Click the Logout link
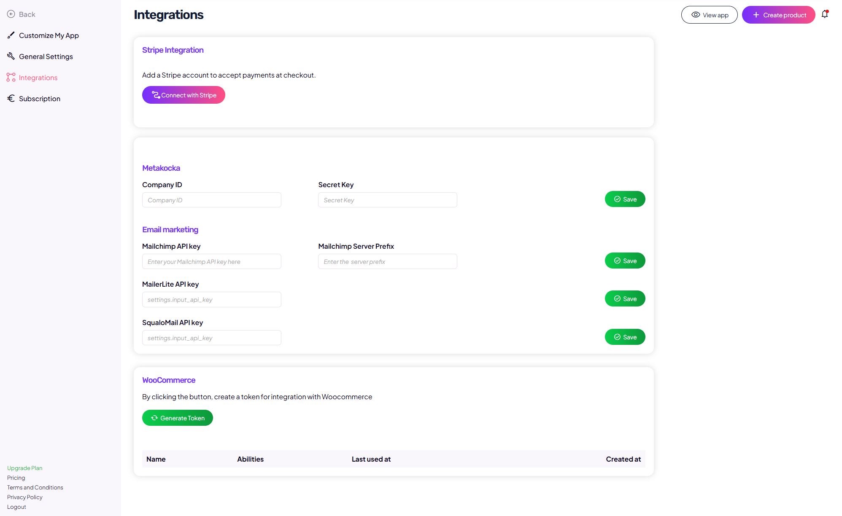Viewport: 842px width, 516px height. [x=16, y=507]
